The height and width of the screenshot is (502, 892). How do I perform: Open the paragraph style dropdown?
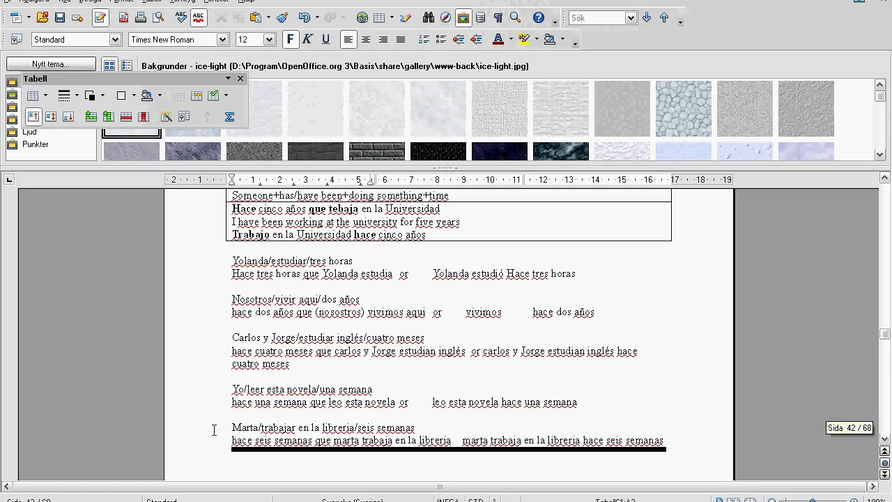pyautogui.click(x=116, y=40)
